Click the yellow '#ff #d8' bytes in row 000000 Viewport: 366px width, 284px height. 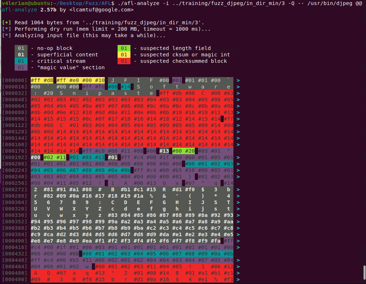pyautogui.click(x=42, y=80)
